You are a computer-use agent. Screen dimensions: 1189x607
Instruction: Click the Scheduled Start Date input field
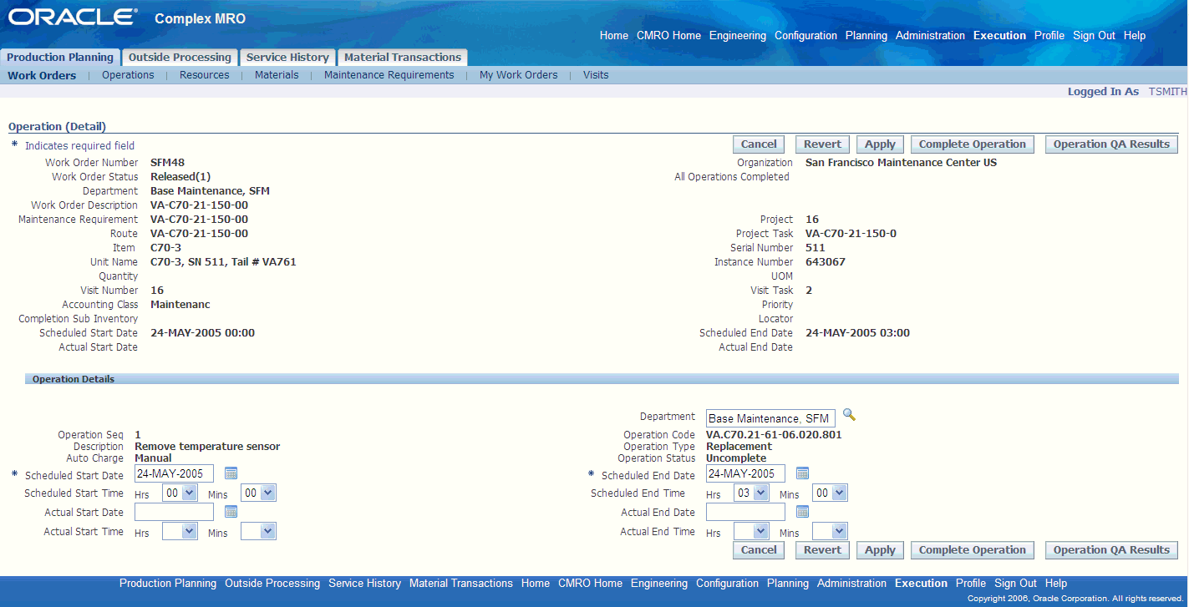(x=174, y=474)
